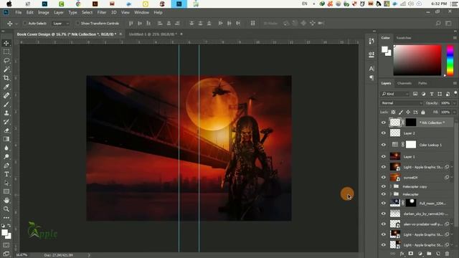Click the foreground color swatch in toolbar
Viewport: 459px width, 258px height.
coord(4,233)
